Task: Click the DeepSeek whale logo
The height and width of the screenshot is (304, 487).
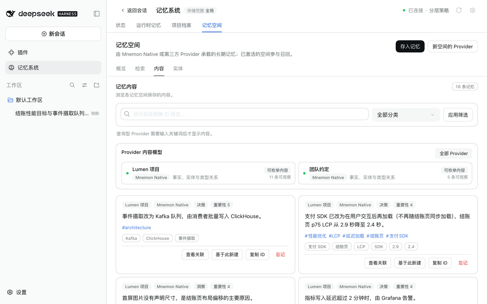Action: tap(11, 14)
